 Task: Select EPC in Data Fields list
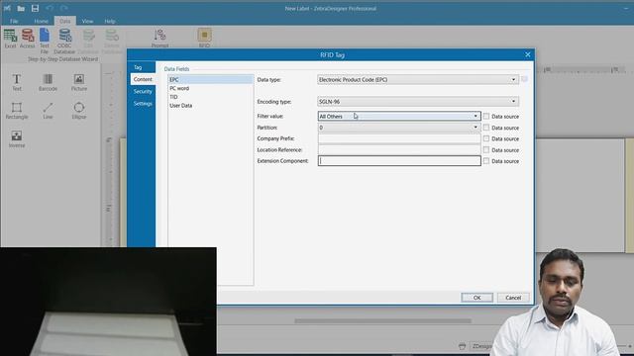(x=211, y=79)
